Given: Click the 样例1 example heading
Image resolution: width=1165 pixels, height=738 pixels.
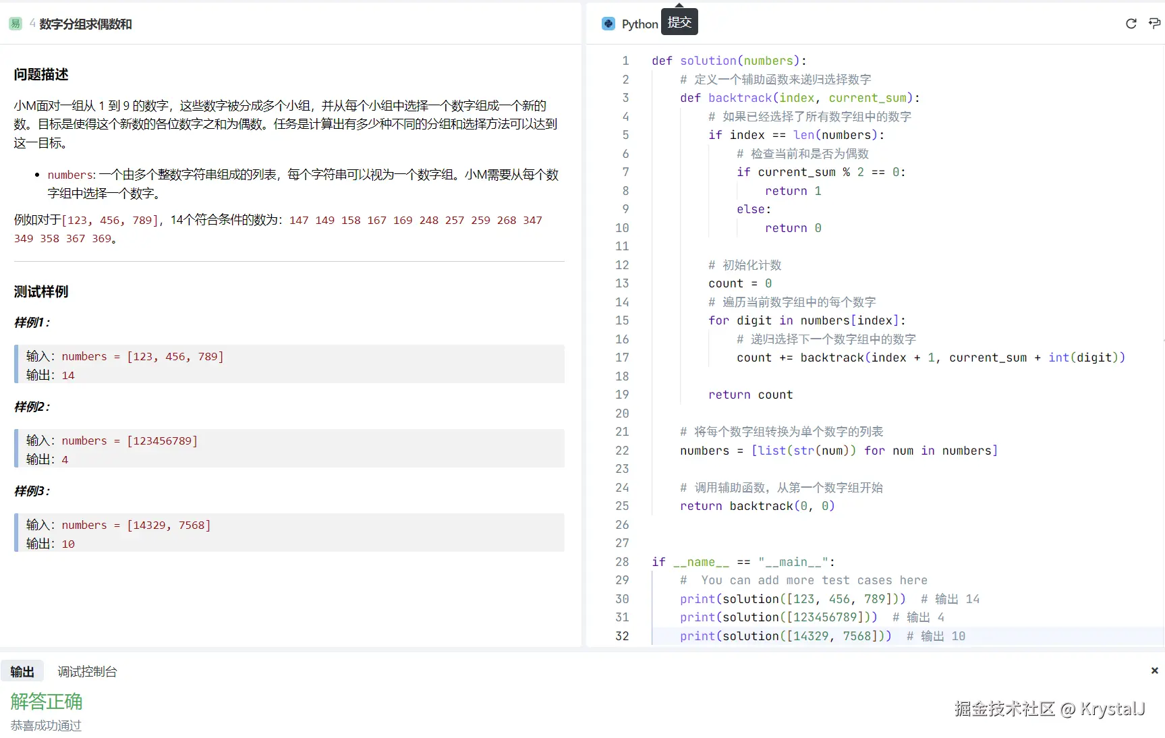Looking at the screenshot, I should tap(31, 322).
